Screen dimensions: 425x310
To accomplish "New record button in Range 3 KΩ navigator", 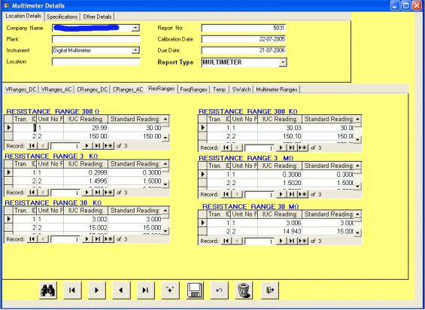I will coord(108,193).
